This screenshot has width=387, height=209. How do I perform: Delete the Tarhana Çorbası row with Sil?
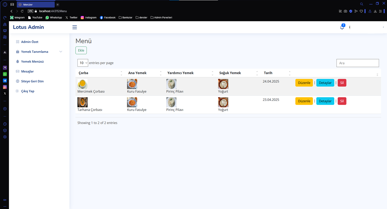(x=342, y=101)
